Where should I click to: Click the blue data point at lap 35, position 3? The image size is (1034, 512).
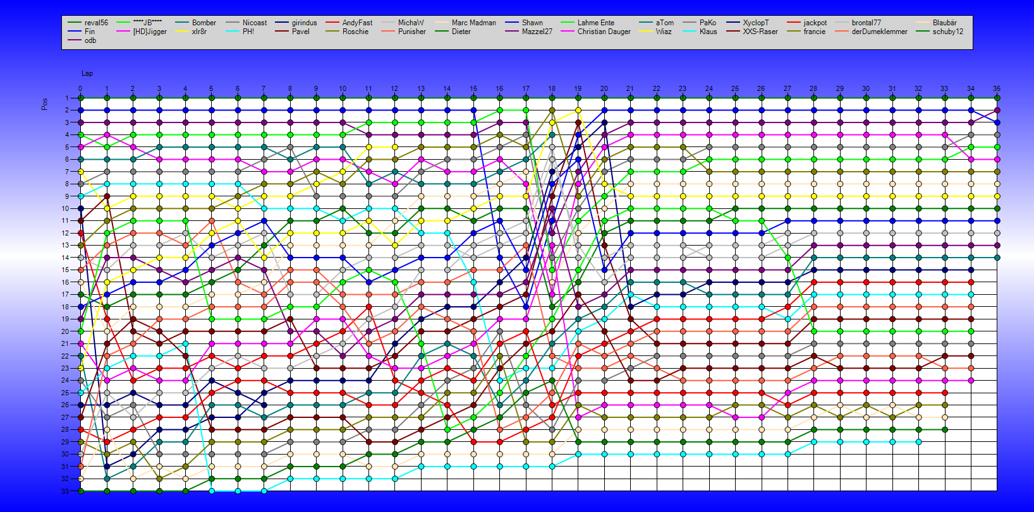[x=997, y=122]
